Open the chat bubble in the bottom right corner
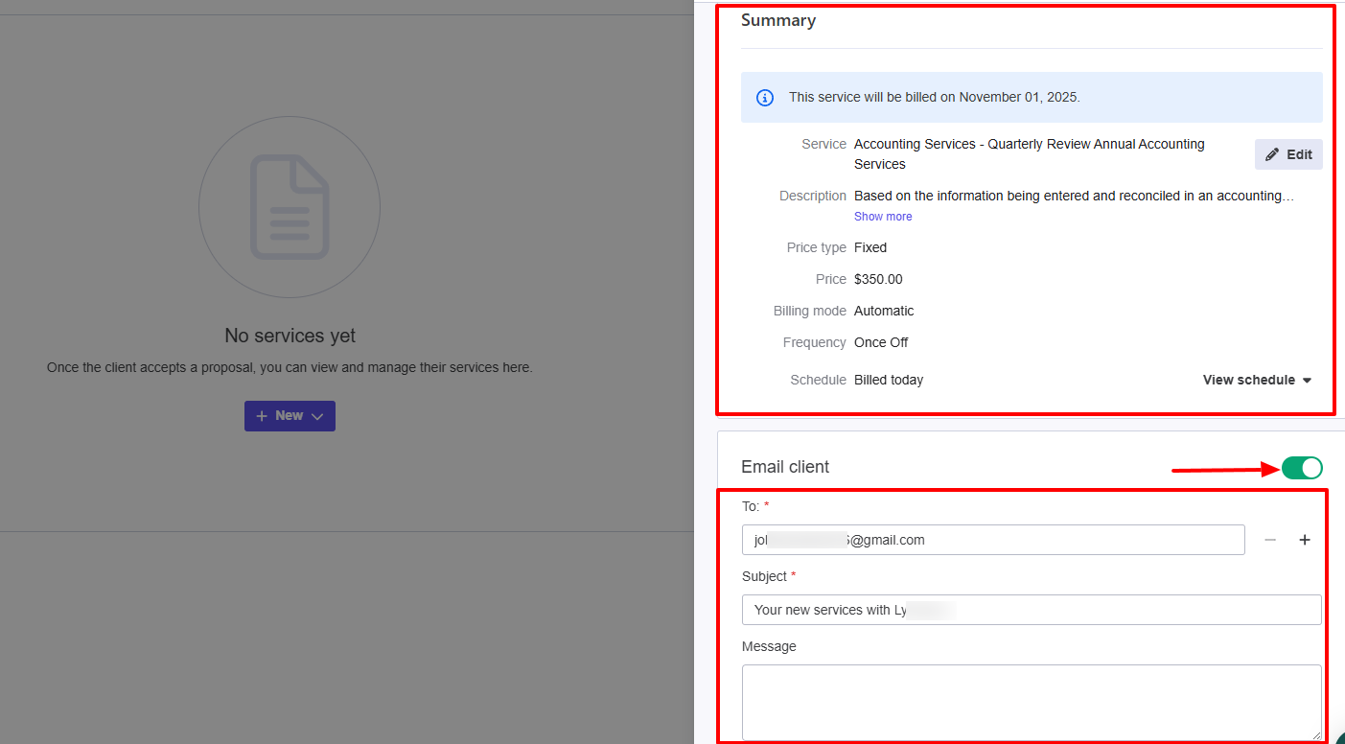This screenshot has height=744, width=1345. coord(1338,738)
